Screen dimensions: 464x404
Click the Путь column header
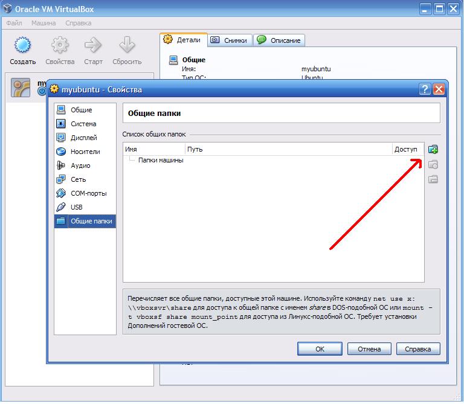pos(289,149)
